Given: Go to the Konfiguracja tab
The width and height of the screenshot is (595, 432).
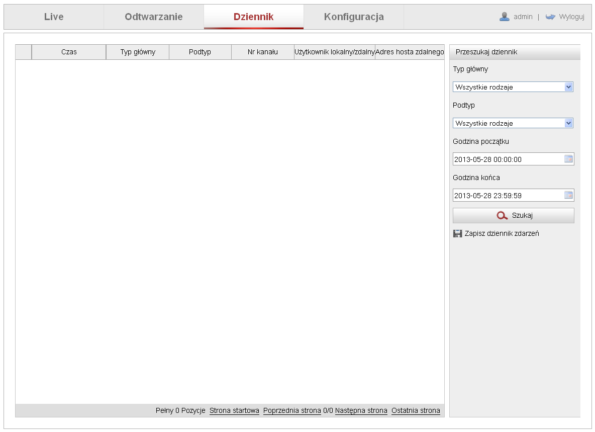Looking at the screenshot, I should point(354,17).
